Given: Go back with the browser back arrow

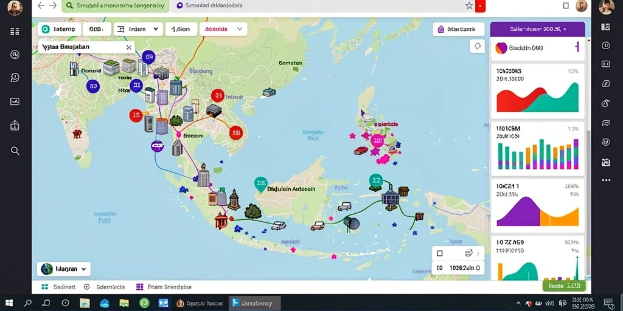Looking at the screenshot, I should pos(41,5).
